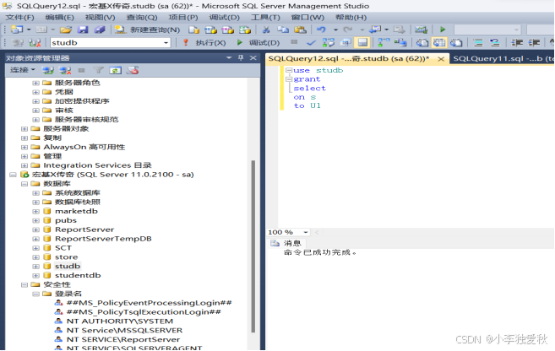This screenshot has width=555, height=351.
Task: Click the Object Explorer vertical scrollbar
Action: (x=253, y=246)
